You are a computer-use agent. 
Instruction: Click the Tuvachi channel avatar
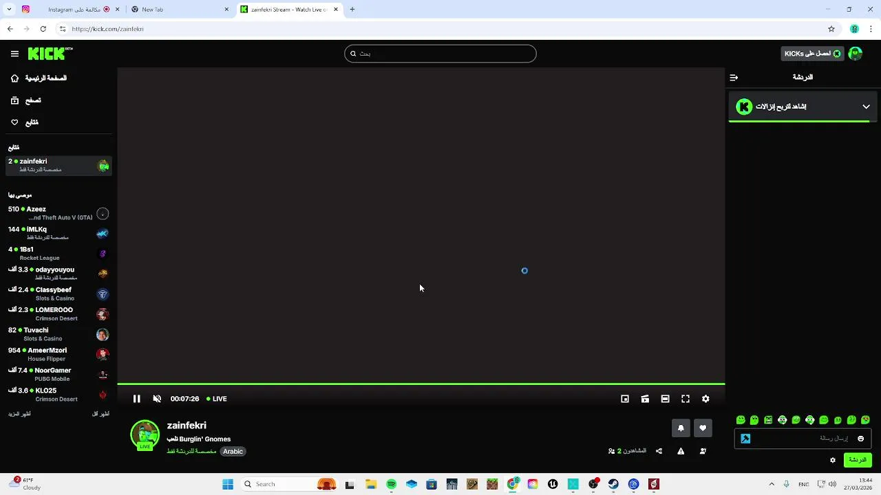point(103,335)
